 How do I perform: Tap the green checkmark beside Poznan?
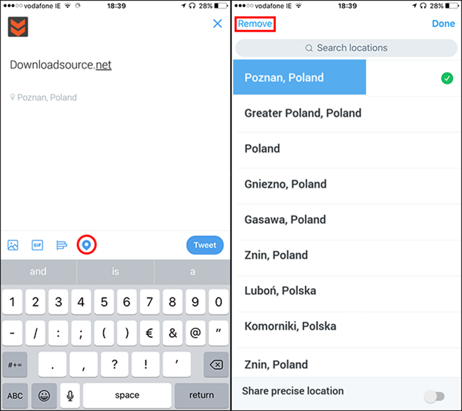point(447,78)
